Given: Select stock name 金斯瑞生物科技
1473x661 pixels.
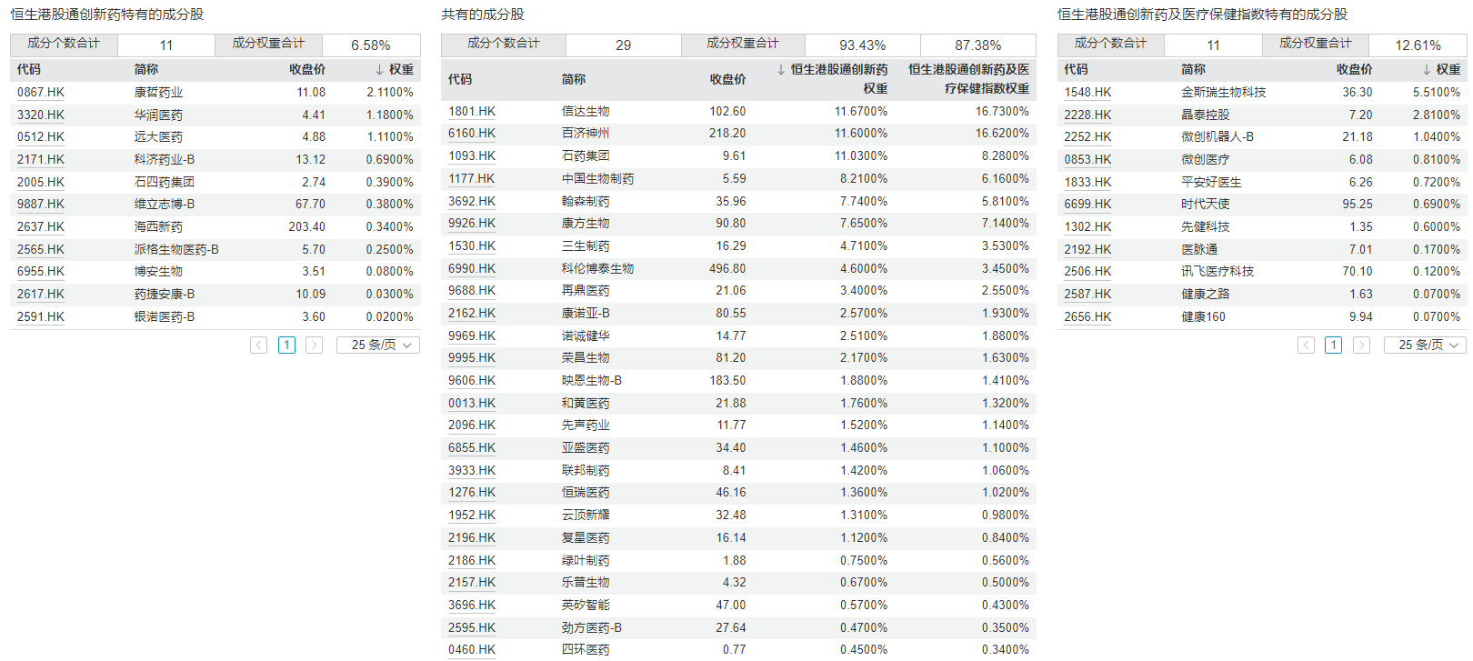Looking at the screenshot, I should (x=1224, y=93).
